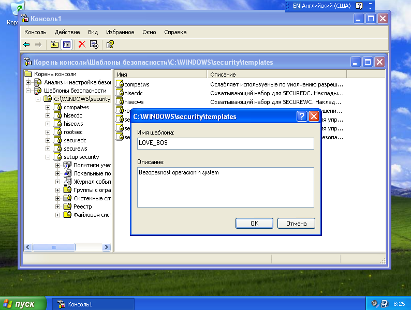Click hisecdc template icon in list pane
The height and width of the screenshot is (310, 411).
[x=120, y=93]
